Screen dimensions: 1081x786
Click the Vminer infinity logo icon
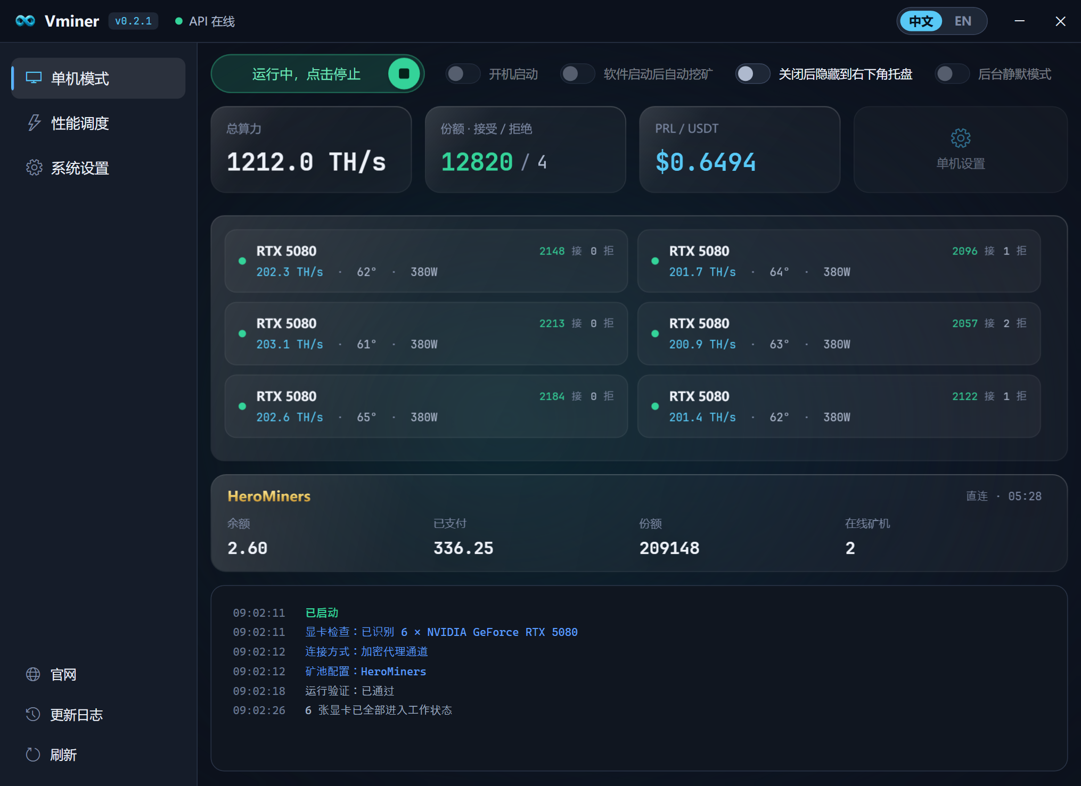pos(25,21)
